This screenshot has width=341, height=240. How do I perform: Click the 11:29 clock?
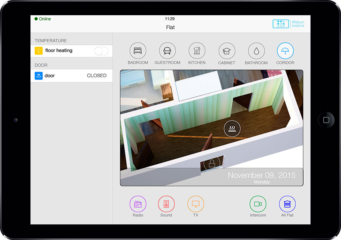pos(170,19)
